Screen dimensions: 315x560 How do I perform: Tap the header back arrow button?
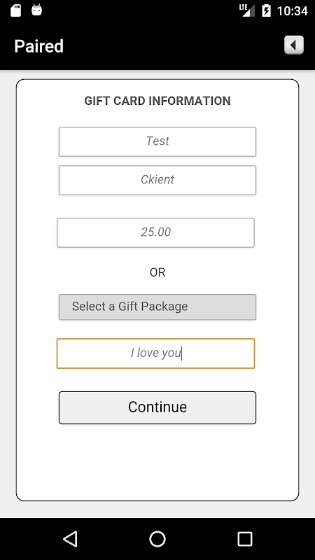294,45
